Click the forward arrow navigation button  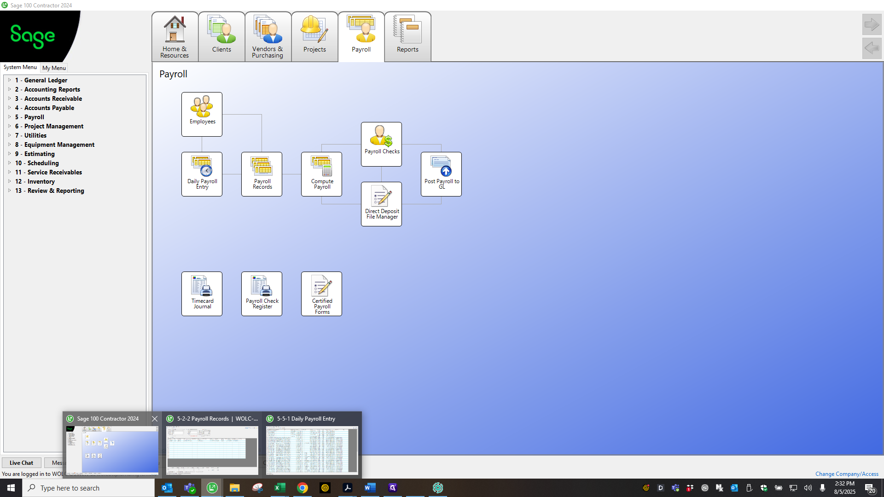click(x=872, y=24)
